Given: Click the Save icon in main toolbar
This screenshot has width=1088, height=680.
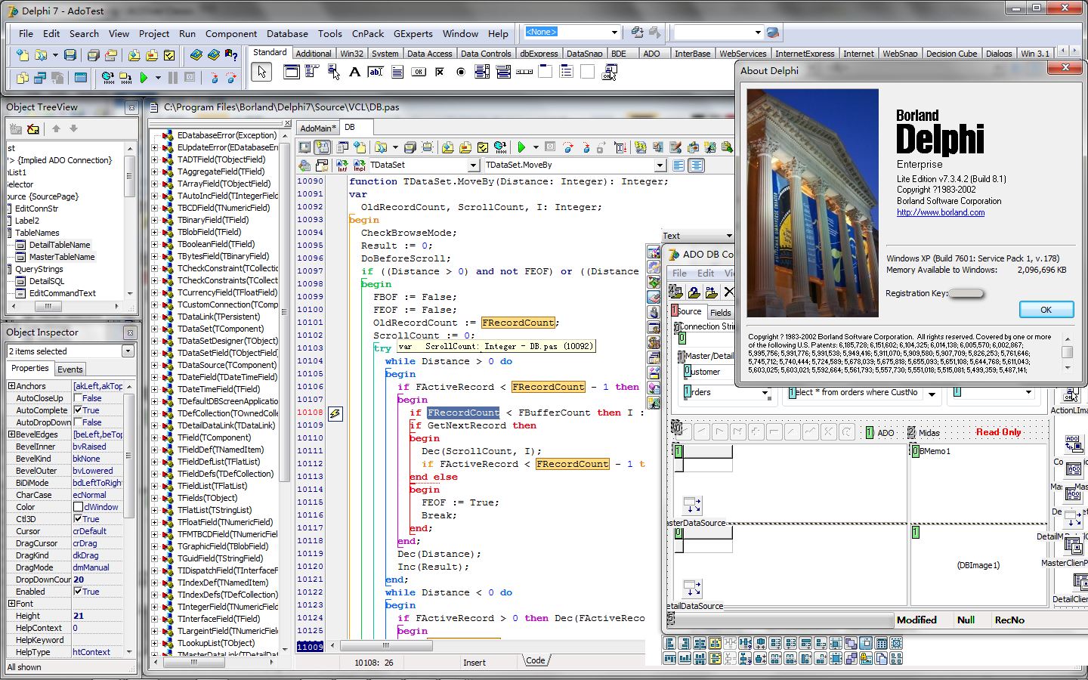Looking at the screenshot, I should point(70,55).
